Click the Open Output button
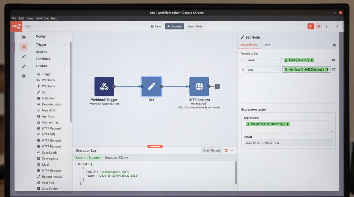 click(212, 151)
